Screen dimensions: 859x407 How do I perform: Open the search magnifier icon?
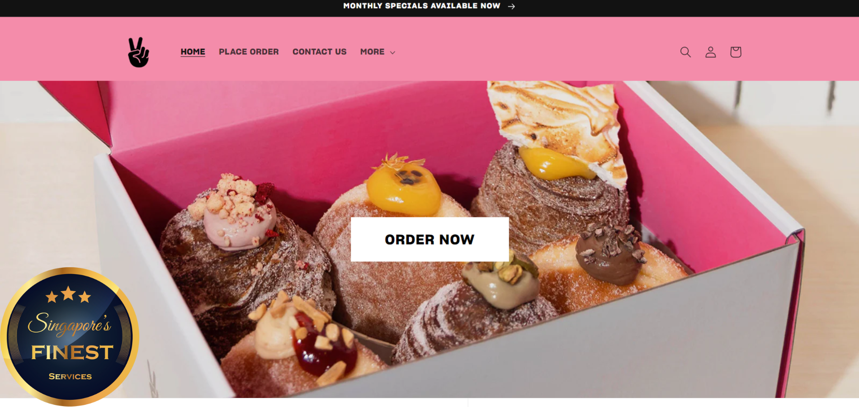pos(685,52)
